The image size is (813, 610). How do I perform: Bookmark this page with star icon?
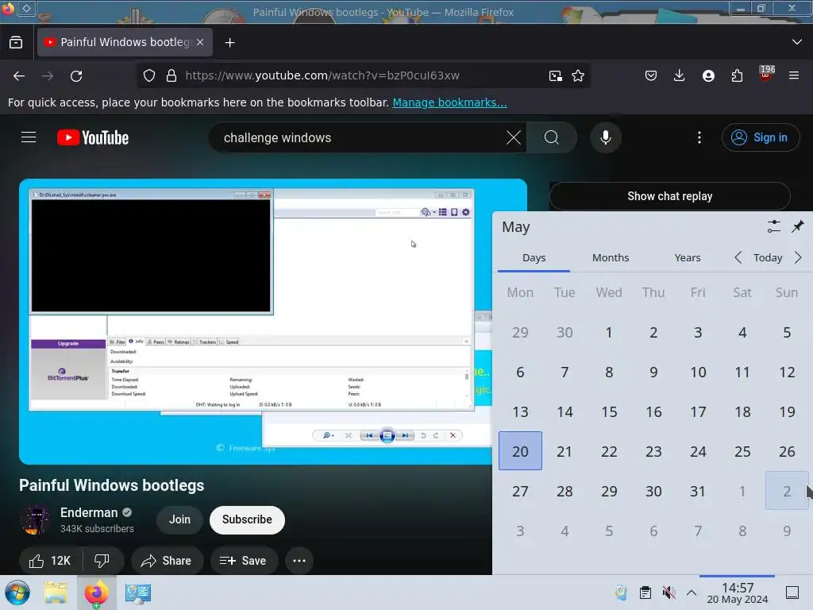[x=578, y=75]
